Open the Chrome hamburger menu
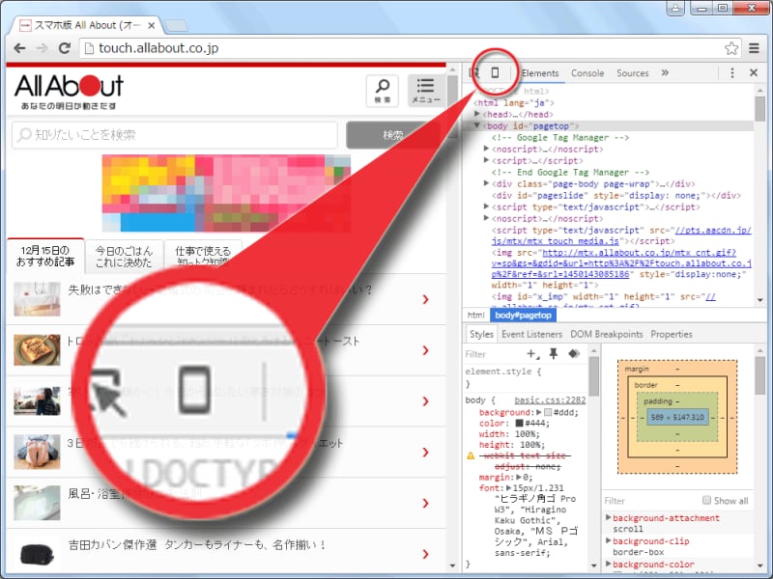Screen dimensions: 773x579 [x=755, y=48]
